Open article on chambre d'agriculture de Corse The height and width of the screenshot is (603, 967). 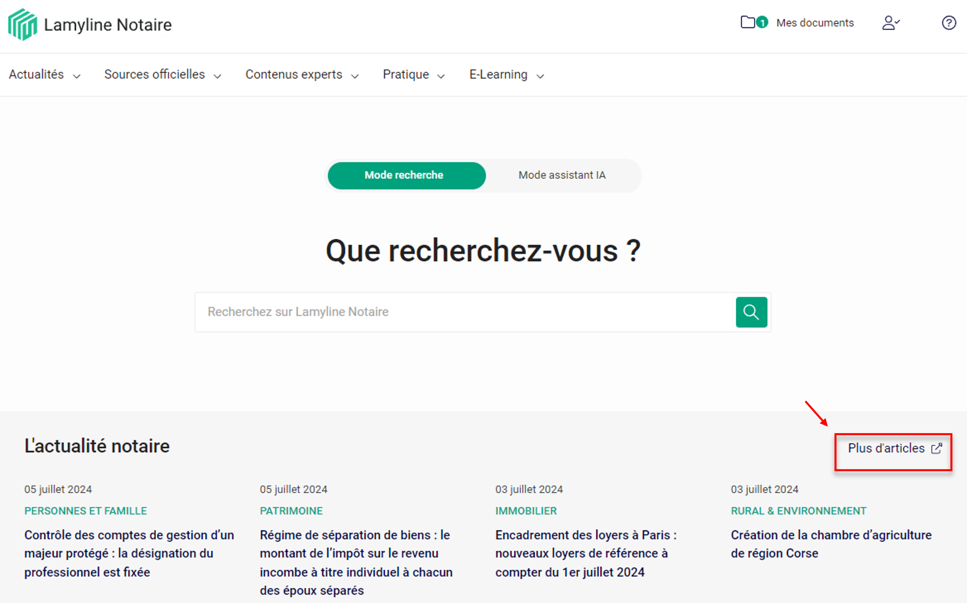(830, 544)
